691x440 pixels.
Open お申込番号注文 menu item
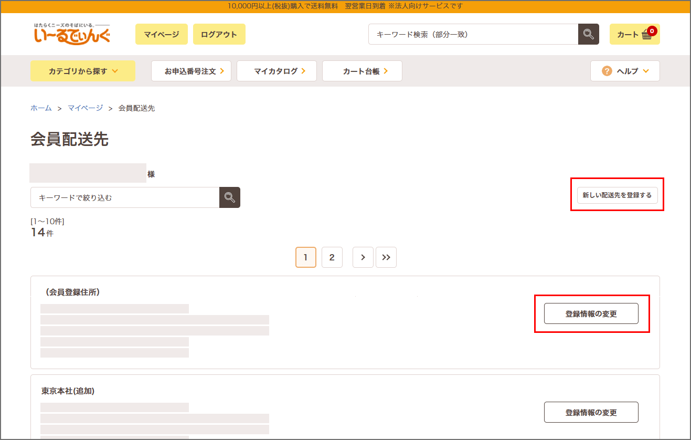click(194, 71)
